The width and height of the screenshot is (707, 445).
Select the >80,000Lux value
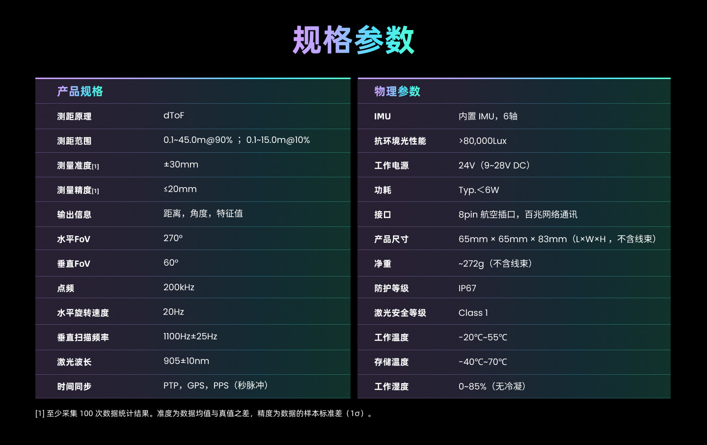coord(483,141)
